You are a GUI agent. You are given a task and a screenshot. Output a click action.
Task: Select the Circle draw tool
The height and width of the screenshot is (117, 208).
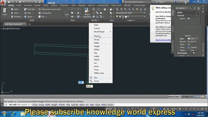pos(72,13)
